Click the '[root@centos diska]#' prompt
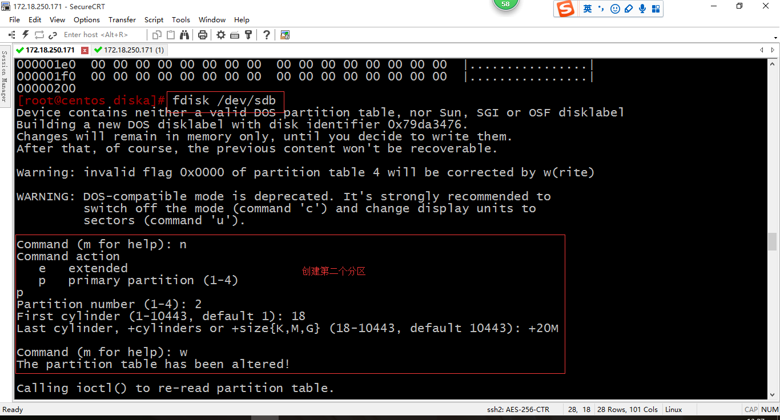Viewport: 780px width, 420px height. (91, 100)
